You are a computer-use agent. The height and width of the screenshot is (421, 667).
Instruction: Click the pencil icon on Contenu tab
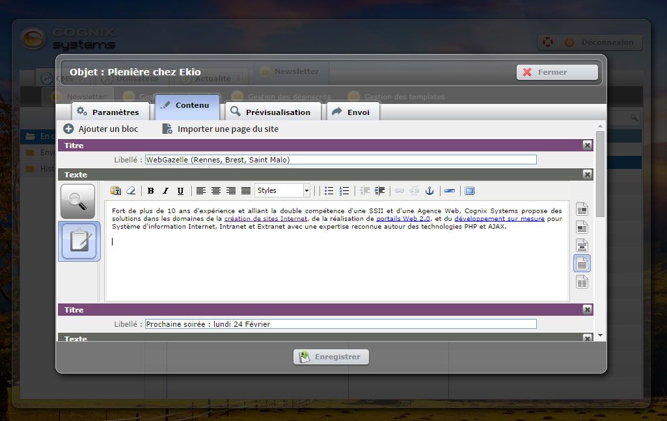coord(165,105)
